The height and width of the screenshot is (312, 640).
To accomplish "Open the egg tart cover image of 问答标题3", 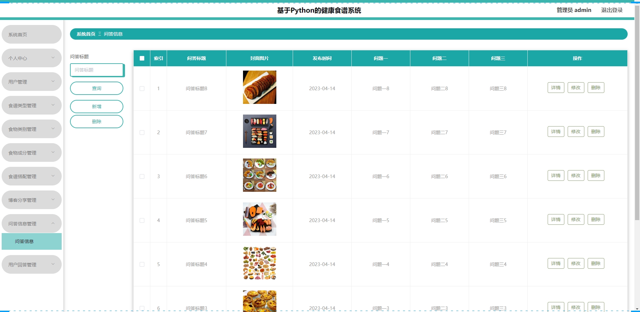I will click(x=260, y=301).
